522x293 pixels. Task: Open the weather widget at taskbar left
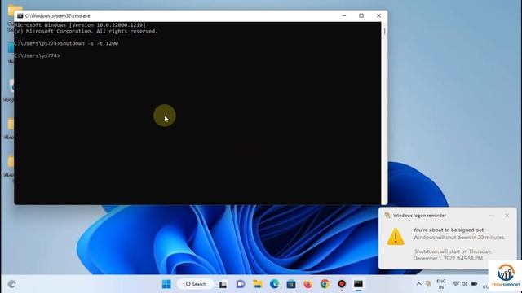click(x=12, y=284)
